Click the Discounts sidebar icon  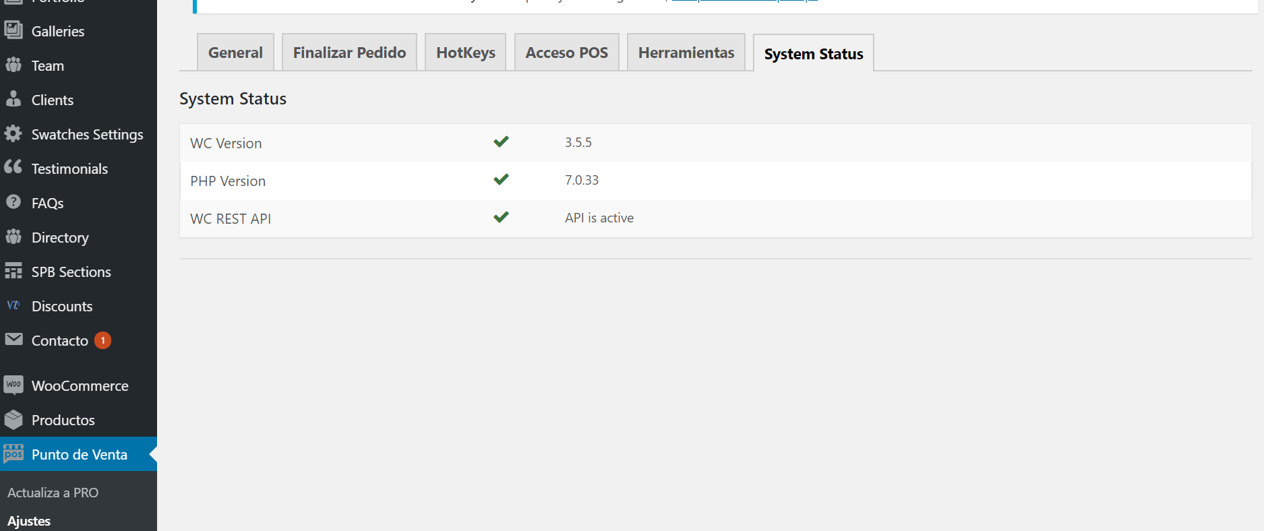[13, 305]
